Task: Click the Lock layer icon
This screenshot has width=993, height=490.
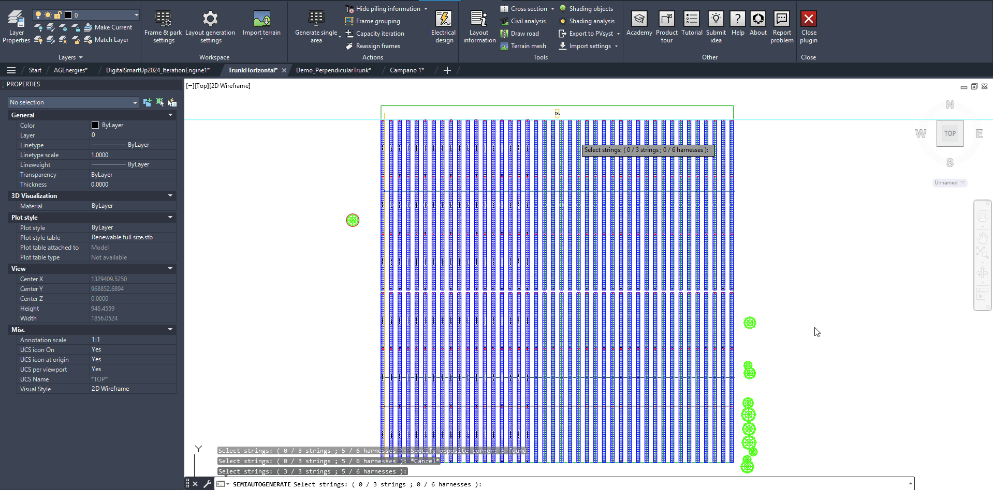Action: 76,27
